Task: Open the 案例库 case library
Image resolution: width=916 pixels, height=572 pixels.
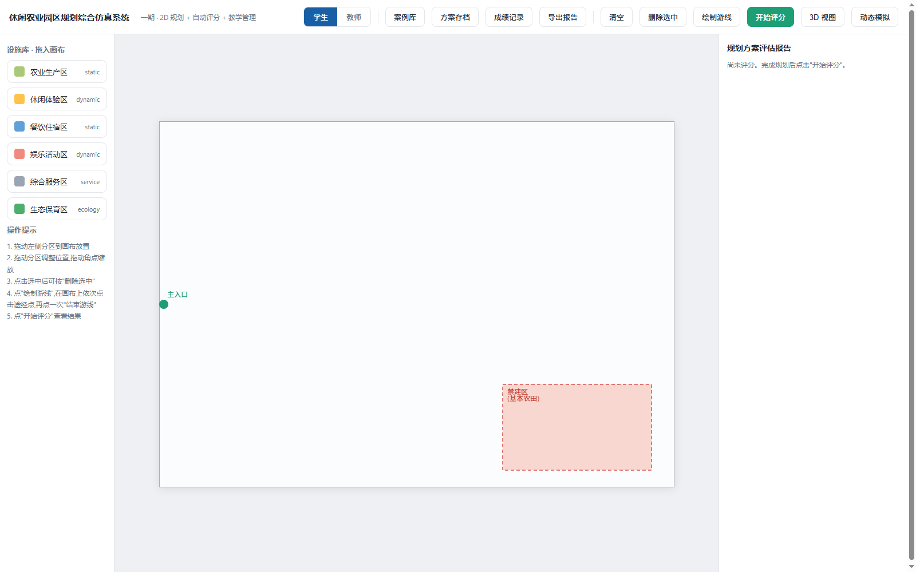Action: (x=405, y=17)
